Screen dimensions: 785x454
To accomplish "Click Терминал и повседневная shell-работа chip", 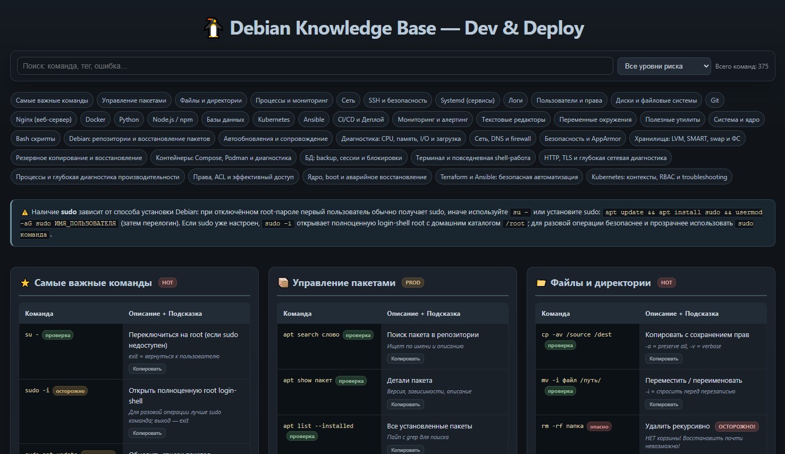I will [473, 158].
